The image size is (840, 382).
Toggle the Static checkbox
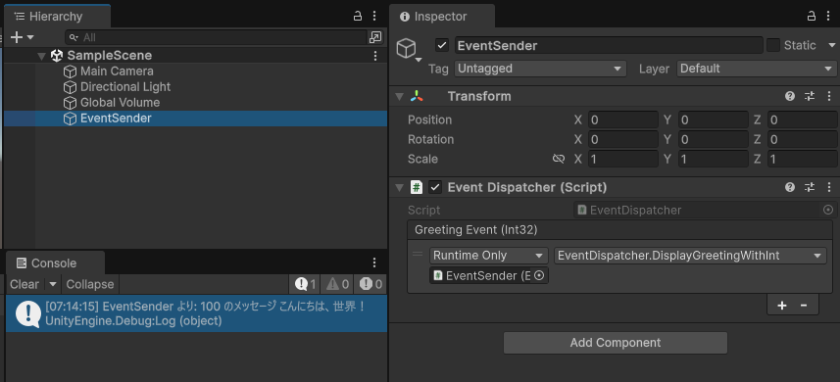coord(773,45)
